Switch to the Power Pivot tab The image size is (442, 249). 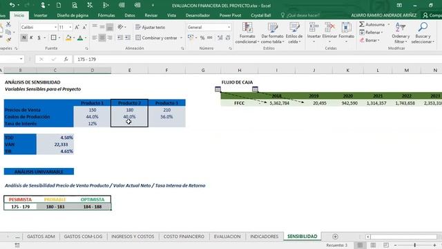point(230,15)
